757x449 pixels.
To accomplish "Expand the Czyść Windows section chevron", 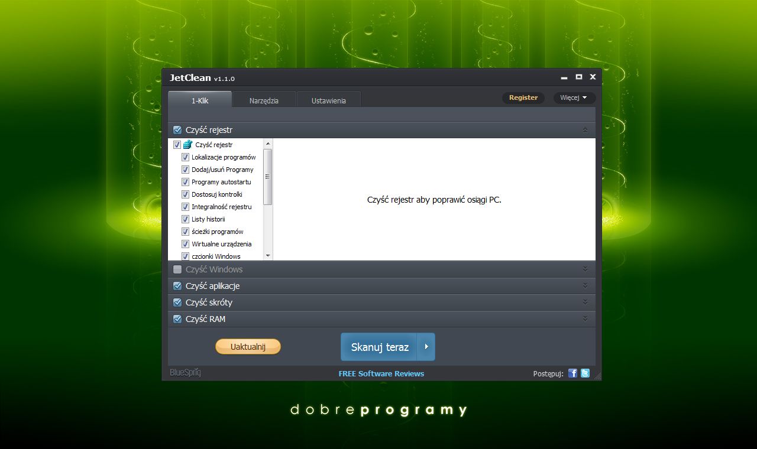I will pos(585,269).
